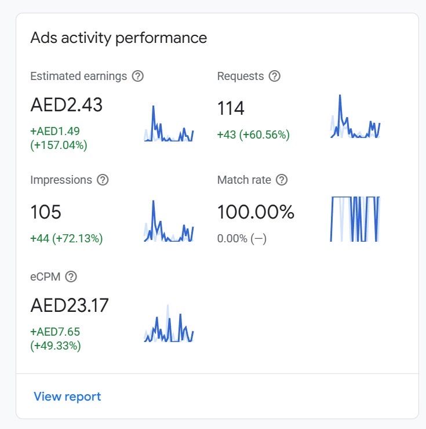
Task: Click help icon beside Estimated earnings
Action: 138,76
